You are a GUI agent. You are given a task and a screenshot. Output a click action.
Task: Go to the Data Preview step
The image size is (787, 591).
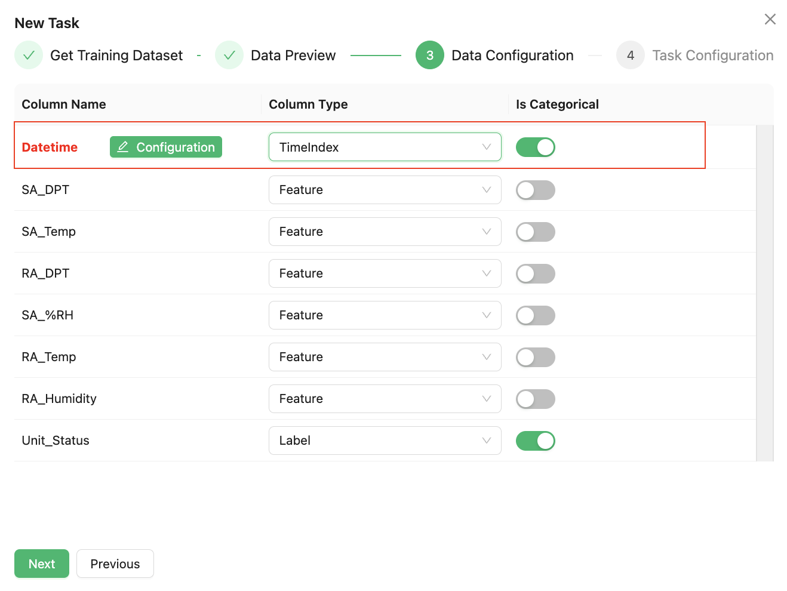[293, 56]
